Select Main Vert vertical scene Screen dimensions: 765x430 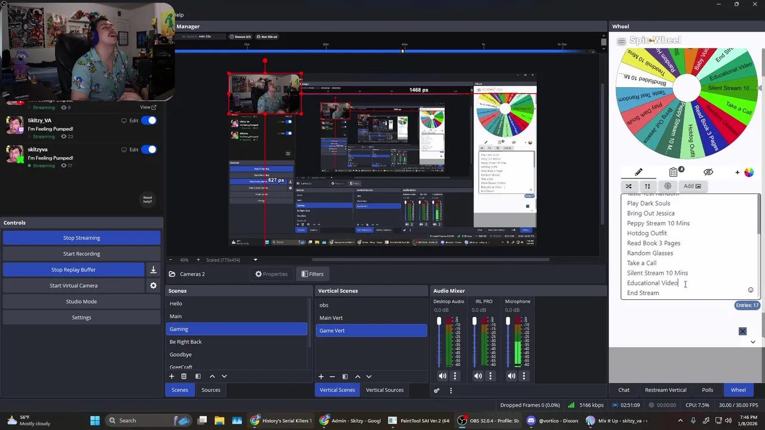[x=372, y=318]
